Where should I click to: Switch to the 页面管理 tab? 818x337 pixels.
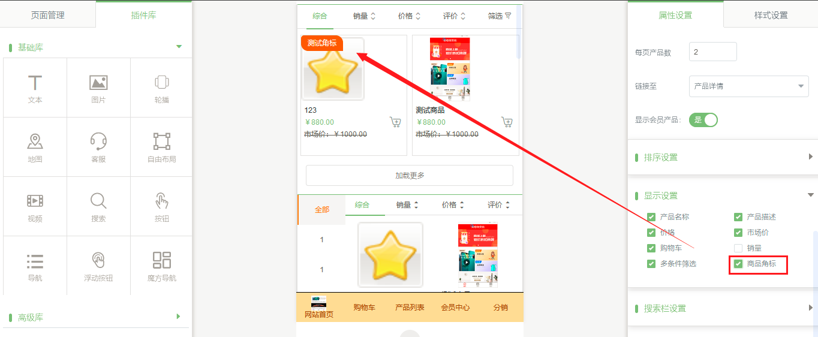coord(48,16)
